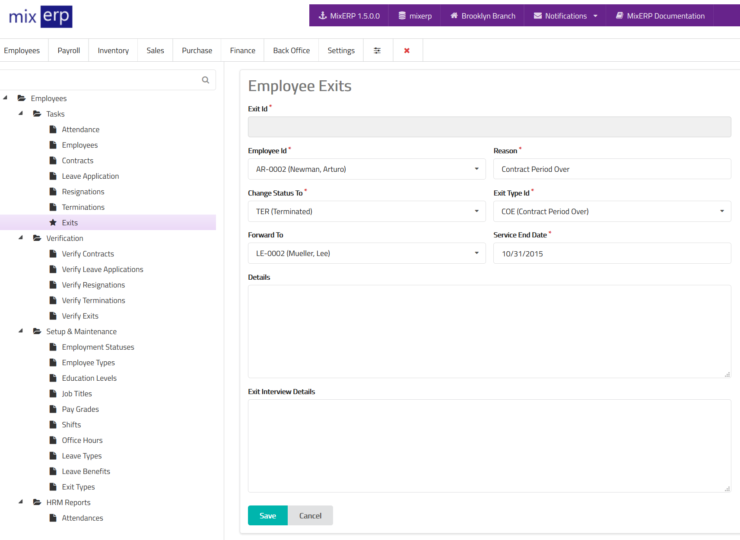Open Employee Types in sidebar
The height and width of the screenshot is (540, 740).
click(88, 362)
